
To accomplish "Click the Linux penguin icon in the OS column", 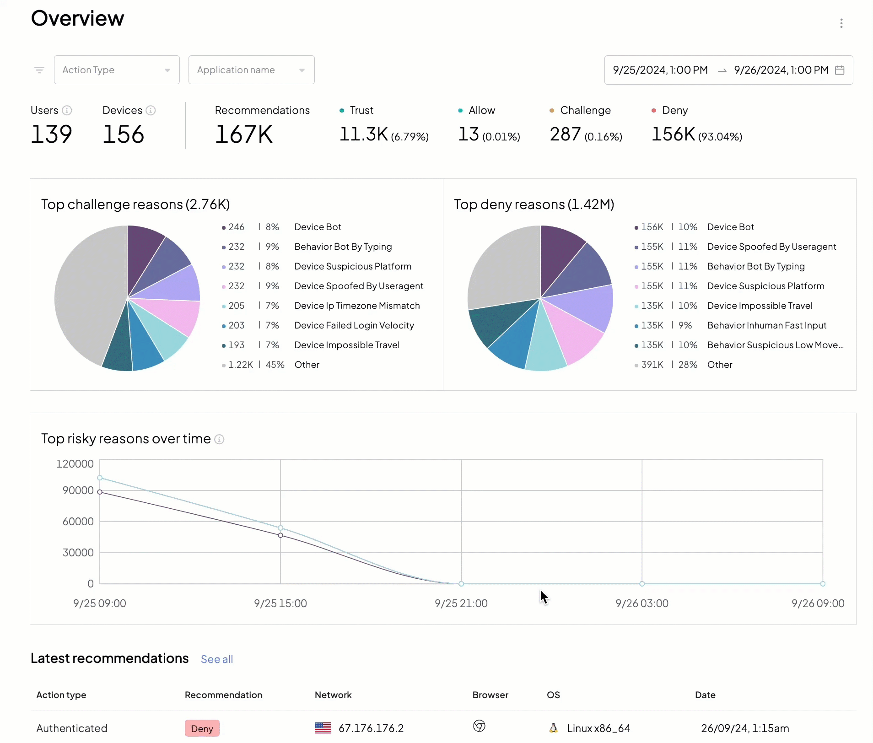I will 554,727.
